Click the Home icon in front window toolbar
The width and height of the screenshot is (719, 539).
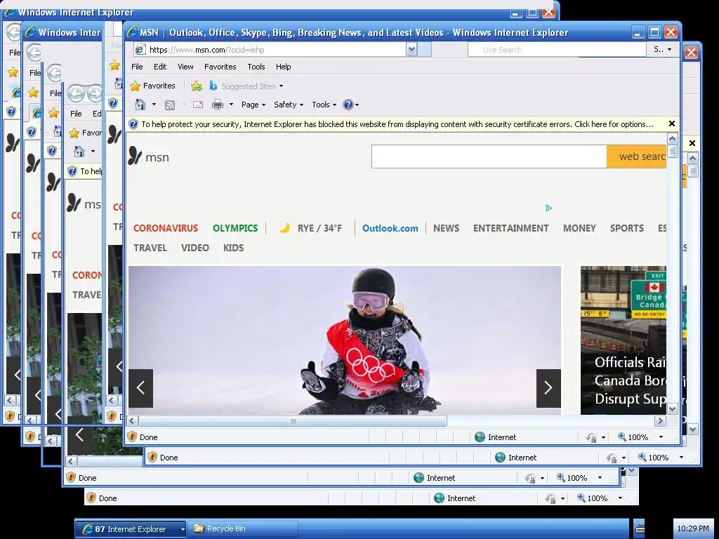tap(140, 105)
